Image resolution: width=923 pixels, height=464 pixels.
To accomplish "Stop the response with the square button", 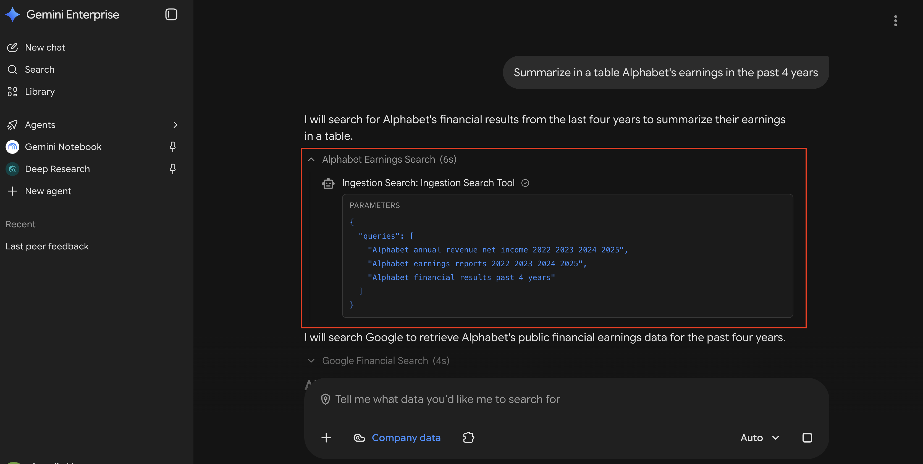I will pyautogui.click(x=807, y=438).
